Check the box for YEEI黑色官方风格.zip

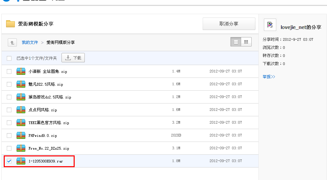(9, 123)
